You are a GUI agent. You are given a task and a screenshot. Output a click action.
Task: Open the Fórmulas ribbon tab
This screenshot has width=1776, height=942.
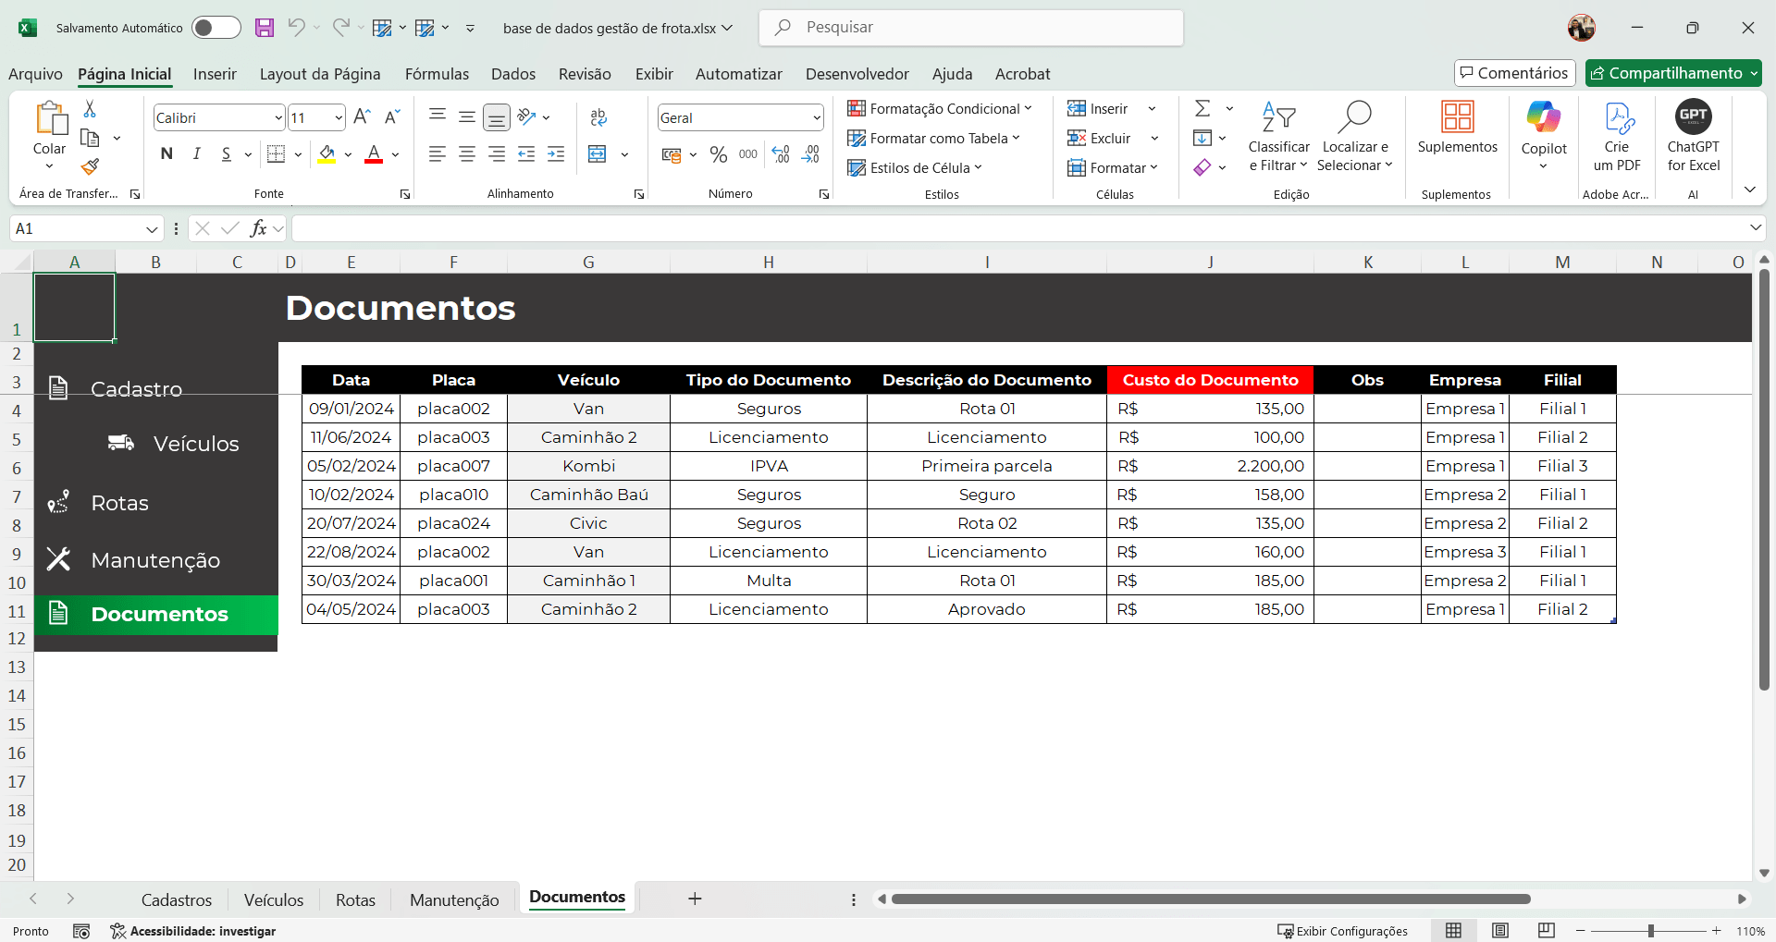437,74
